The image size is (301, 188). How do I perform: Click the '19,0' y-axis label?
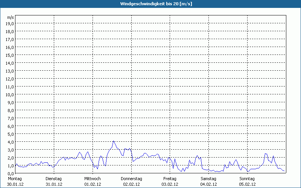click(10, 24)
